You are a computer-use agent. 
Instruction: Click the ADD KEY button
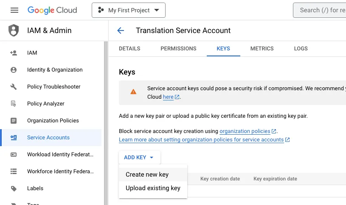click(x=139, y=158)
